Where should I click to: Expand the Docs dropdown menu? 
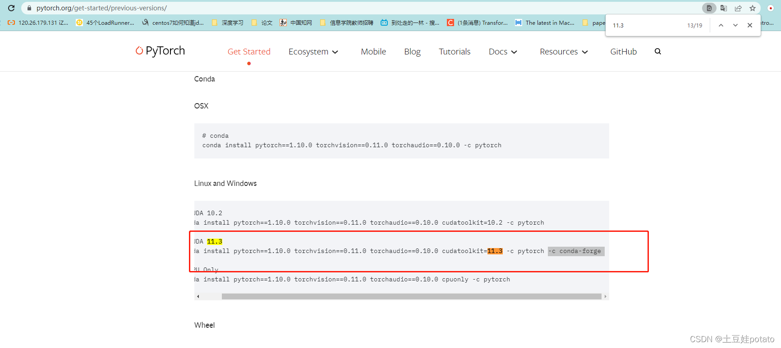point(503,51)
